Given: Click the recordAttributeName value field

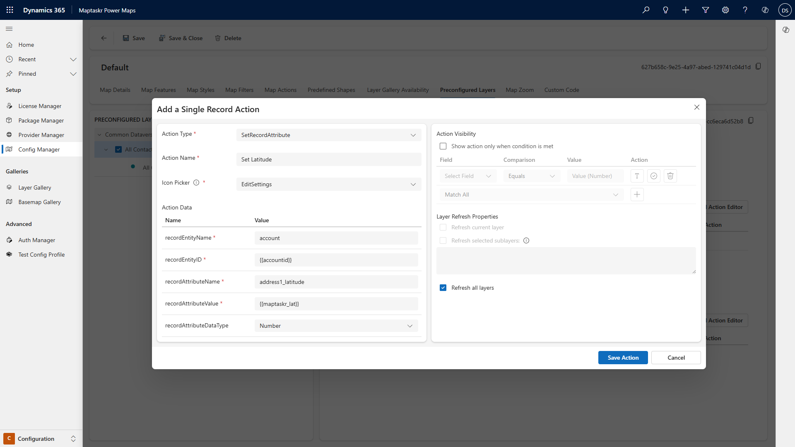Looking at the screenshot, I should [x=336, y=282].
